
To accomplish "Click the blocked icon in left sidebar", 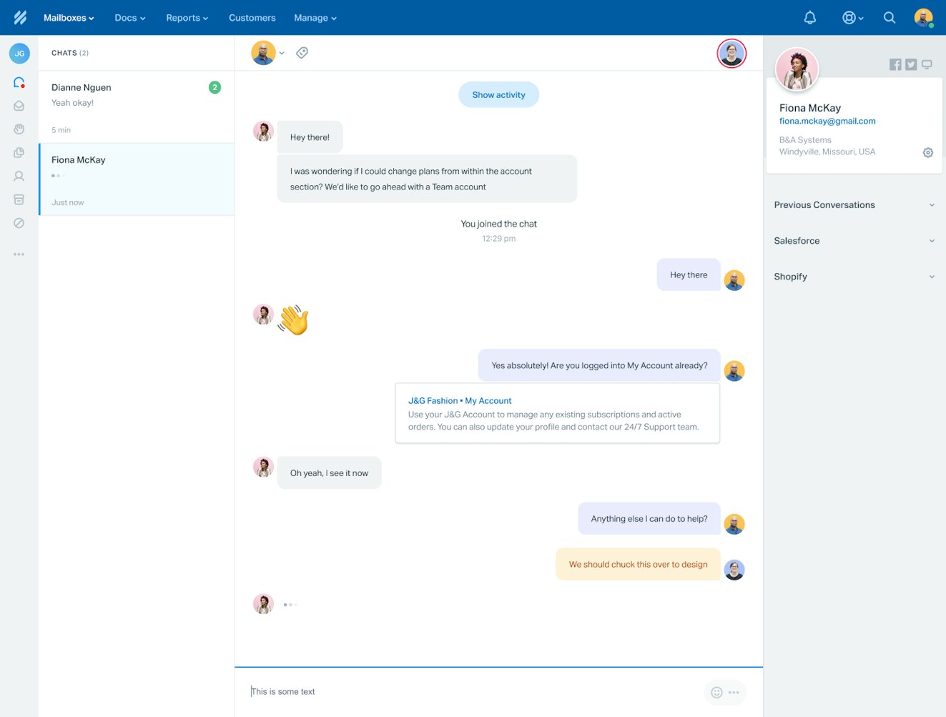I will 19,223.
